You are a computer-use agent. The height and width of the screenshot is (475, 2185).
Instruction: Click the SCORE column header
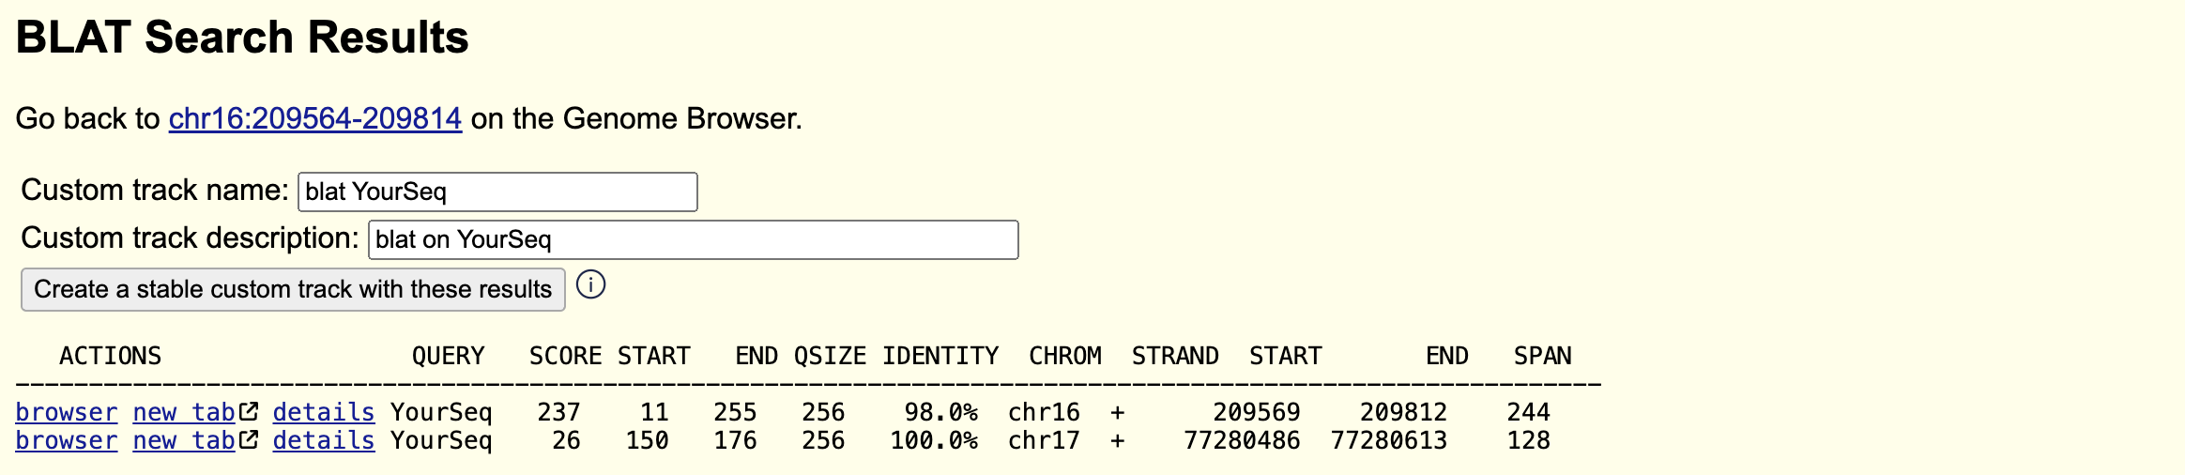565,356
